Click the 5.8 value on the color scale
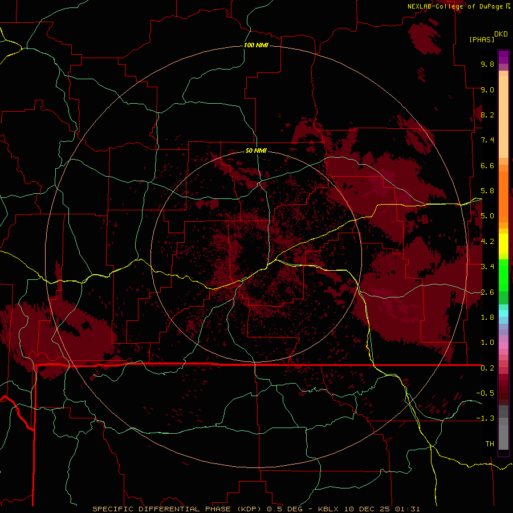This screenshot has height=513, width=513. pos(487,191)
